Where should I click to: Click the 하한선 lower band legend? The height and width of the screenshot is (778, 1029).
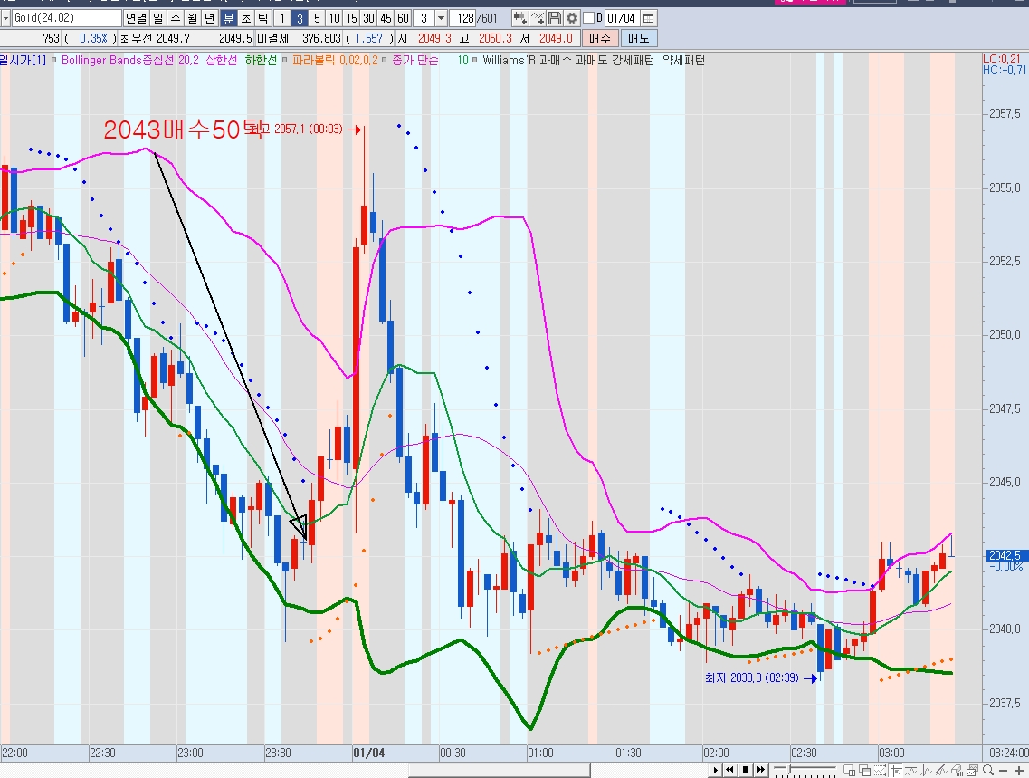261,60
